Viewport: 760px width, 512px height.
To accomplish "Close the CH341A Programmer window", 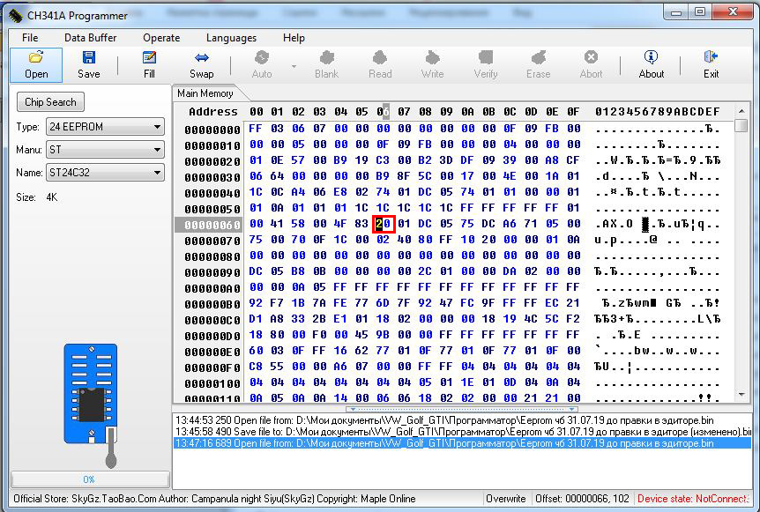I will 733,11.
